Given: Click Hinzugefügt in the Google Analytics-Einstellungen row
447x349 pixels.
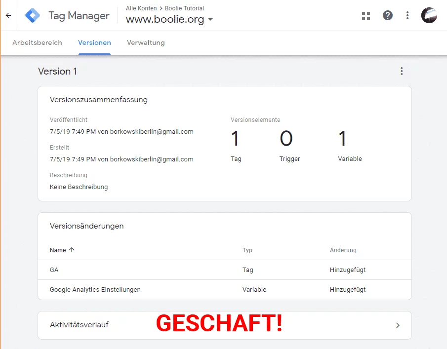Looking at the screenshot, I should click(x=348, y=289).
